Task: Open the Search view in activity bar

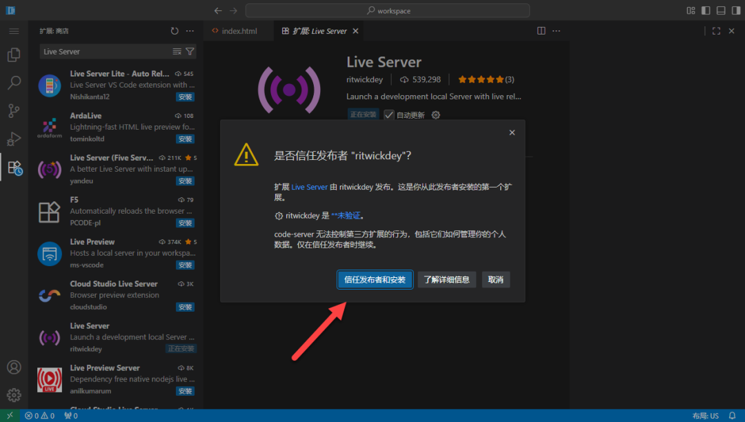Action: click(14, 83)
